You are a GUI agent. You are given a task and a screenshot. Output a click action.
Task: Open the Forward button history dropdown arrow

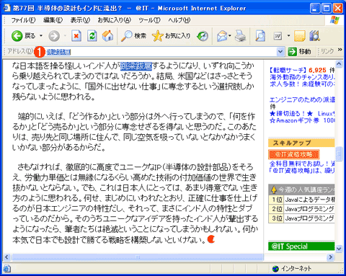(65, 36)
